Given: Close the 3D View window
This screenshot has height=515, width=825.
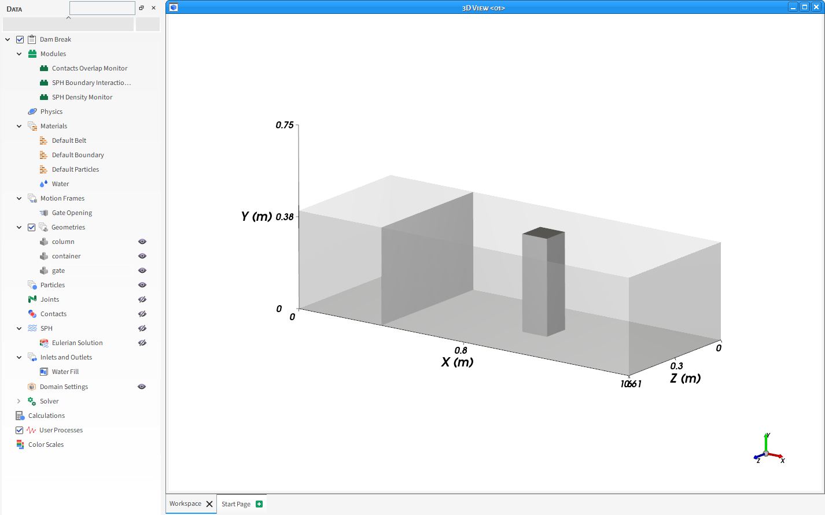Looking at the screenshot, I should 816,8.
